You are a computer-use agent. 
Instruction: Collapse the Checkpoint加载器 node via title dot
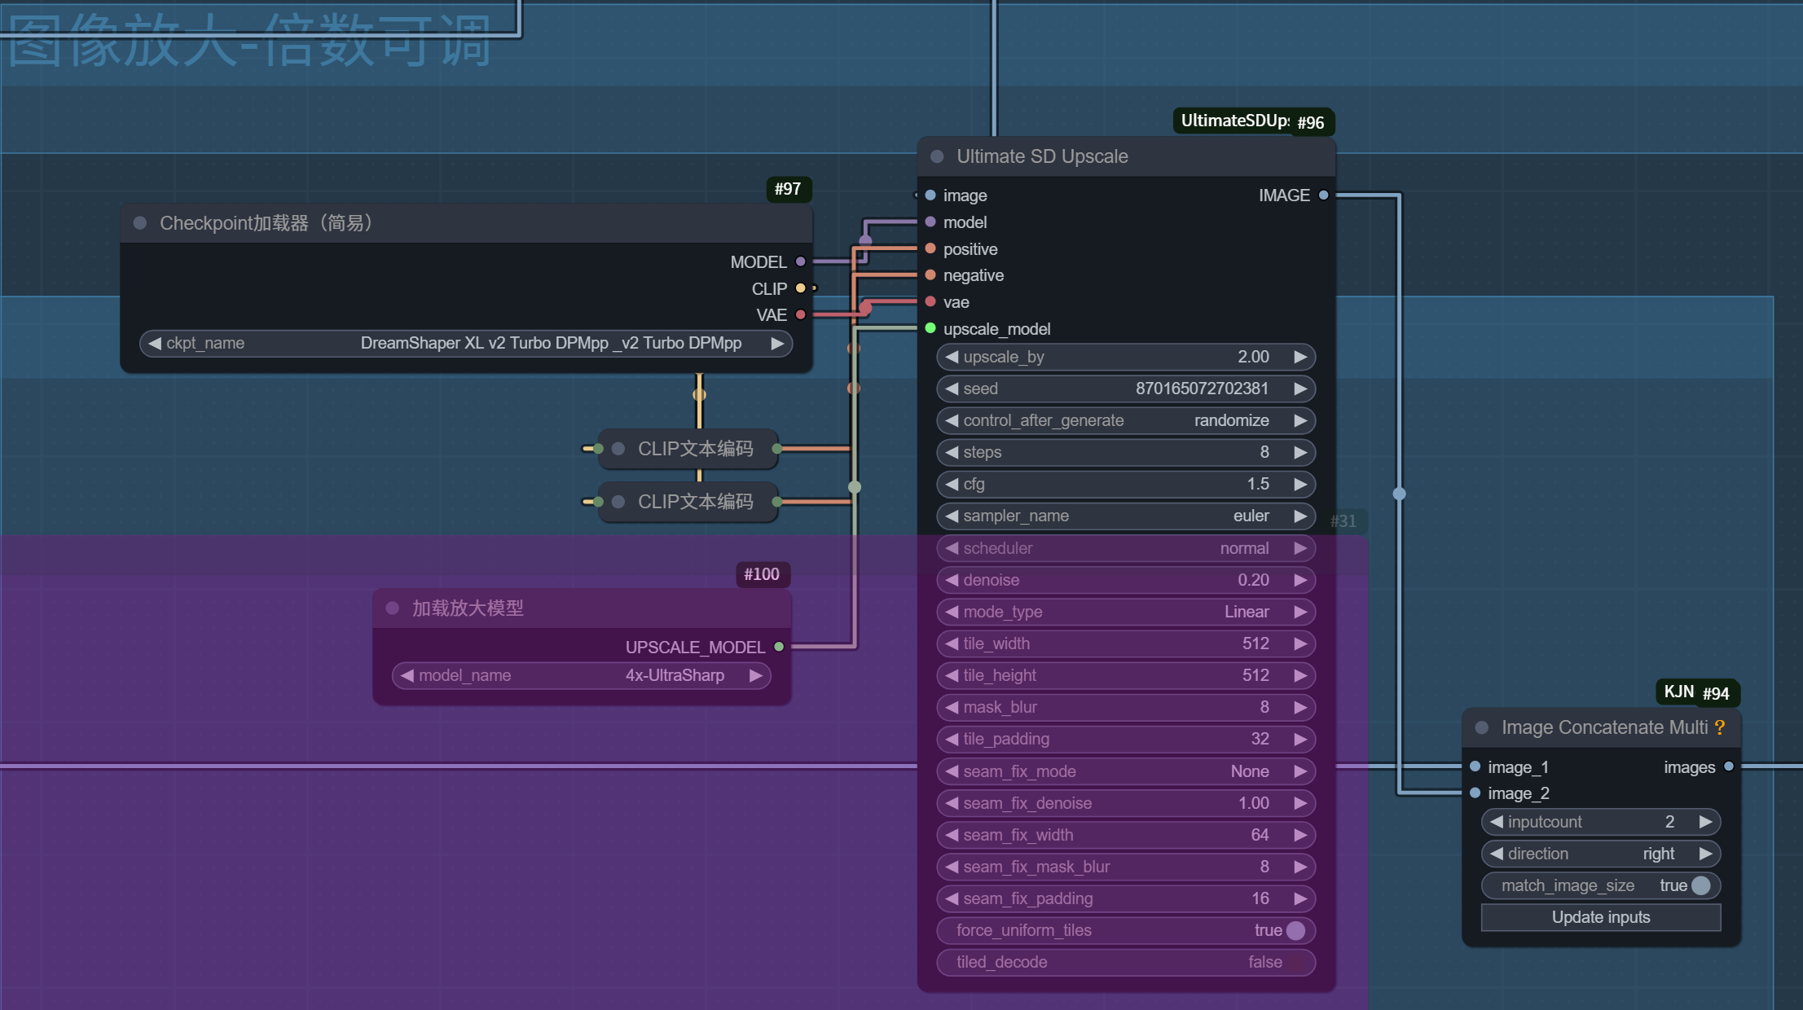point(140,223)
